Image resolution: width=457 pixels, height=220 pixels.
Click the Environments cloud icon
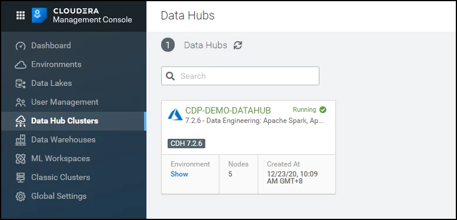click(x=21, y=65)
